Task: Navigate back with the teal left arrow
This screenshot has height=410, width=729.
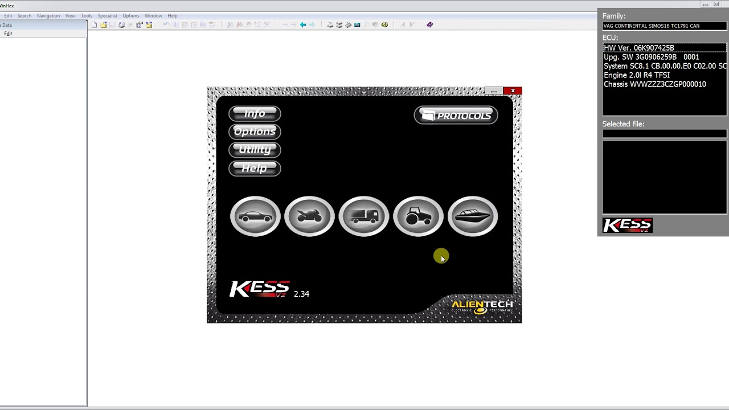Action: tap(303, 24)
